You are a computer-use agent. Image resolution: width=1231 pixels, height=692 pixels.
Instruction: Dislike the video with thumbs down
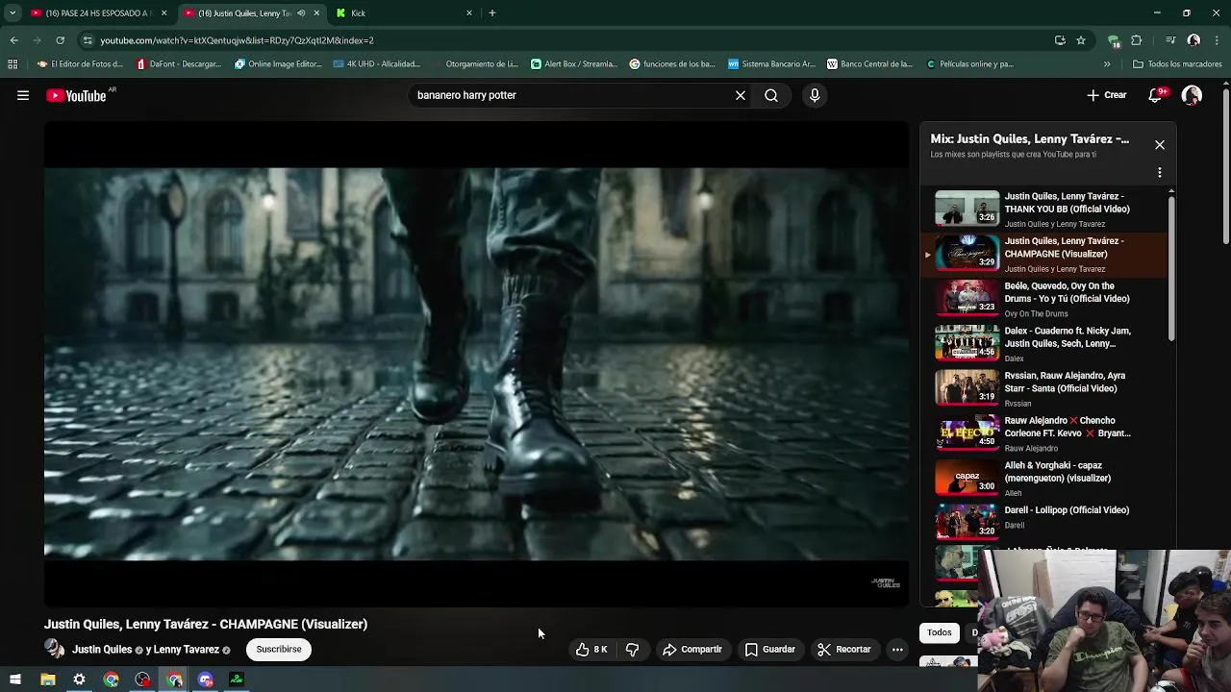point(632,650)
